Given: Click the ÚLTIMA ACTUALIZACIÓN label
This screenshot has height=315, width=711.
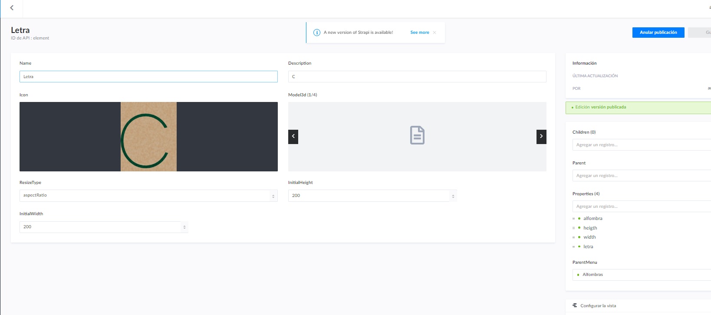Looking at the screenshot, I should tap(595, 76).
